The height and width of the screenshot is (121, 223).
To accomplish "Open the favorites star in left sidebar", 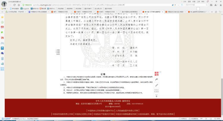I will 2,17.
